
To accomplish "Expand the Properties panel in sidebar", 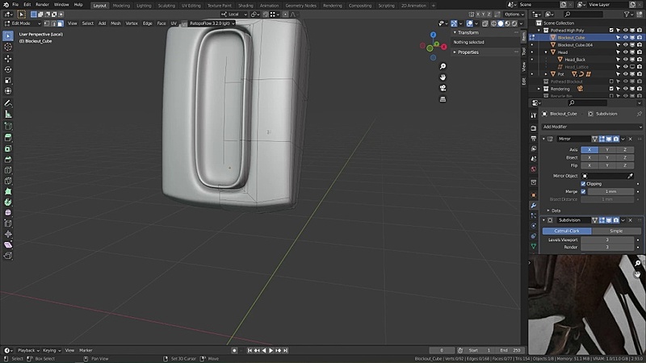I will (455, 52).
